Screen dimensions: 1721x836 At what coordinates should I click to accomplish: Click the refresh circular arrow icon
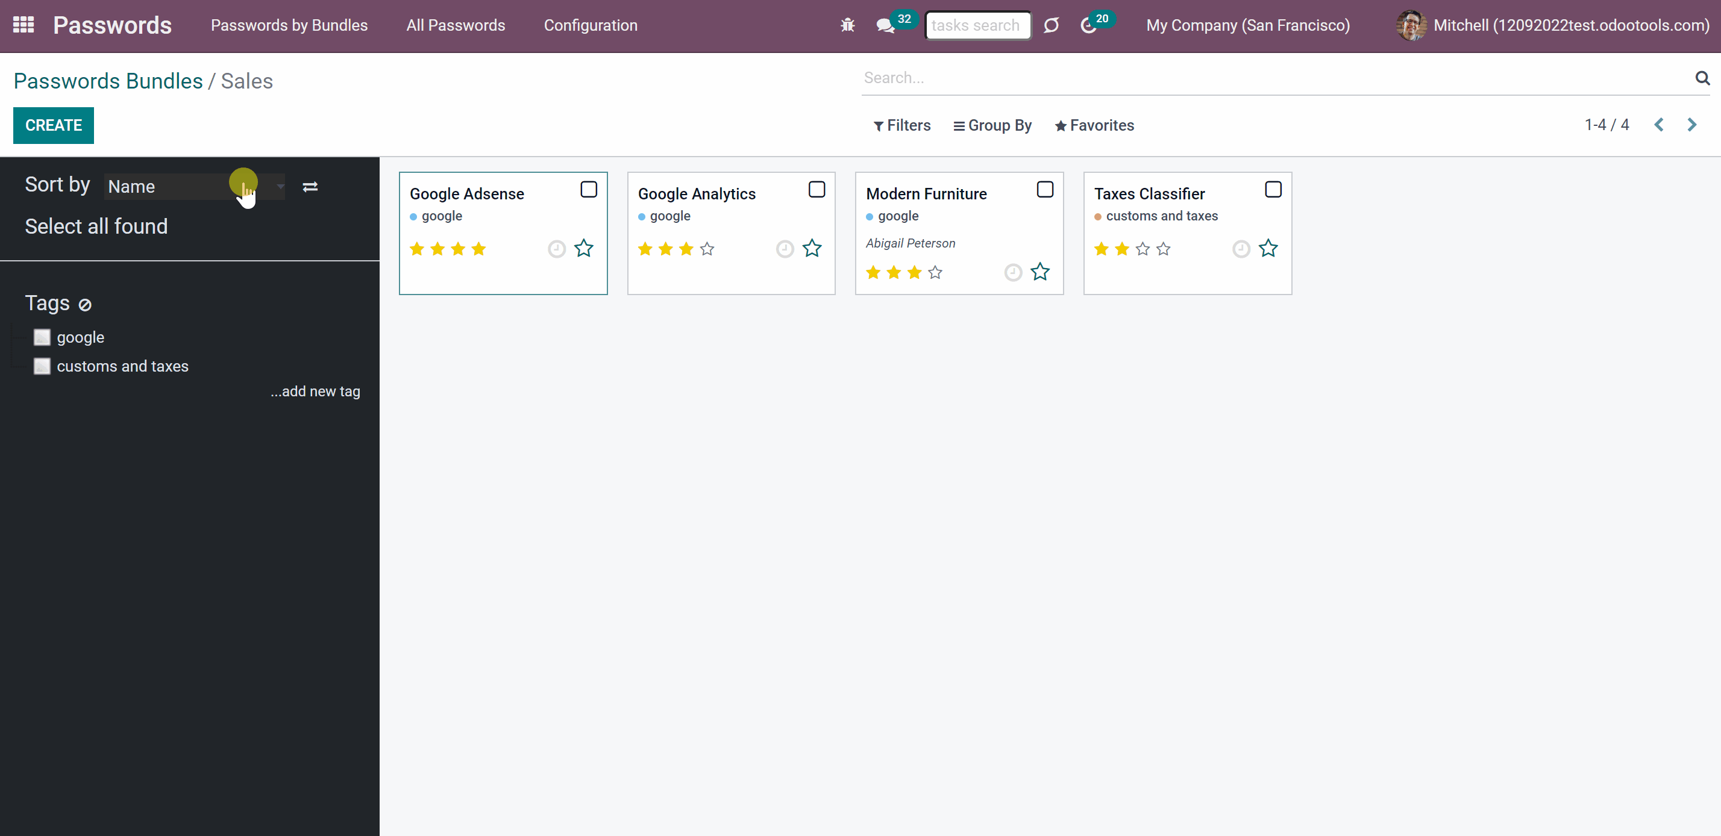1051,25
